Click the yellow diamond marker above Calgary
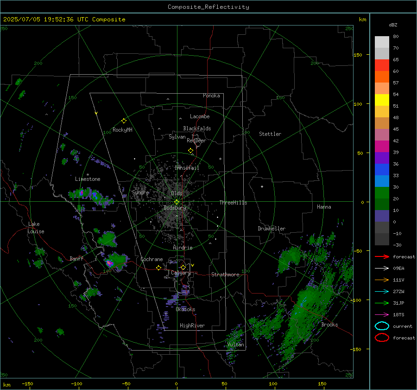This screenshot has height=390, width=417. (183, 267)
